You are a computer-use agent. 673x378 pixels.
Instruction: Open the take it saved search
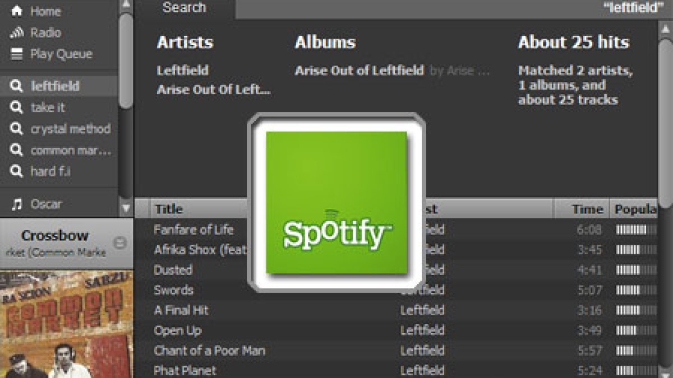pyautogui.click(x=48, y=108)
